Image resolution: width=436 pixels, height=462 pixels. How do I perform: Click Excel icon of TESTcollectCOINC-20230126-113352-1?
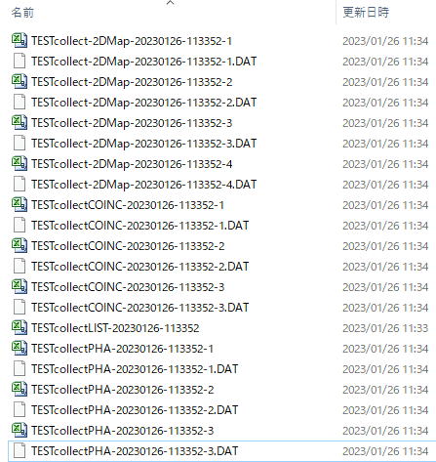click(20, 205)
